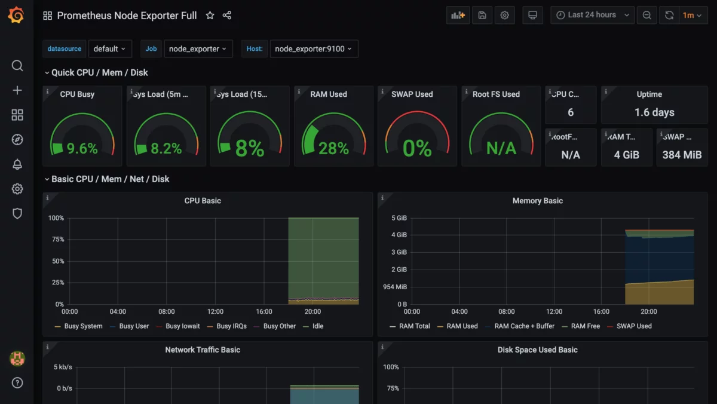Open dashboard settings
This screenshot has width=717, height=404.
pos(505,14)
